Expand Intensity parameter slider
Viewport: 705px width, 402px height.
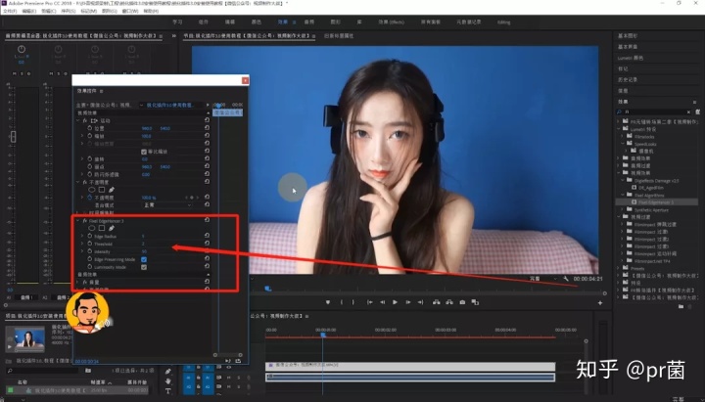pos(82,251)
